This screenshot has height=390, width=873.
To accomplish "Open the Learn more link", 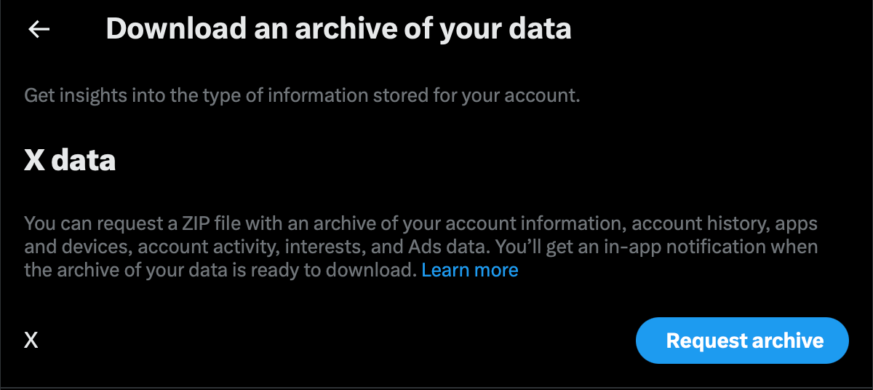I will pos(470,270).
